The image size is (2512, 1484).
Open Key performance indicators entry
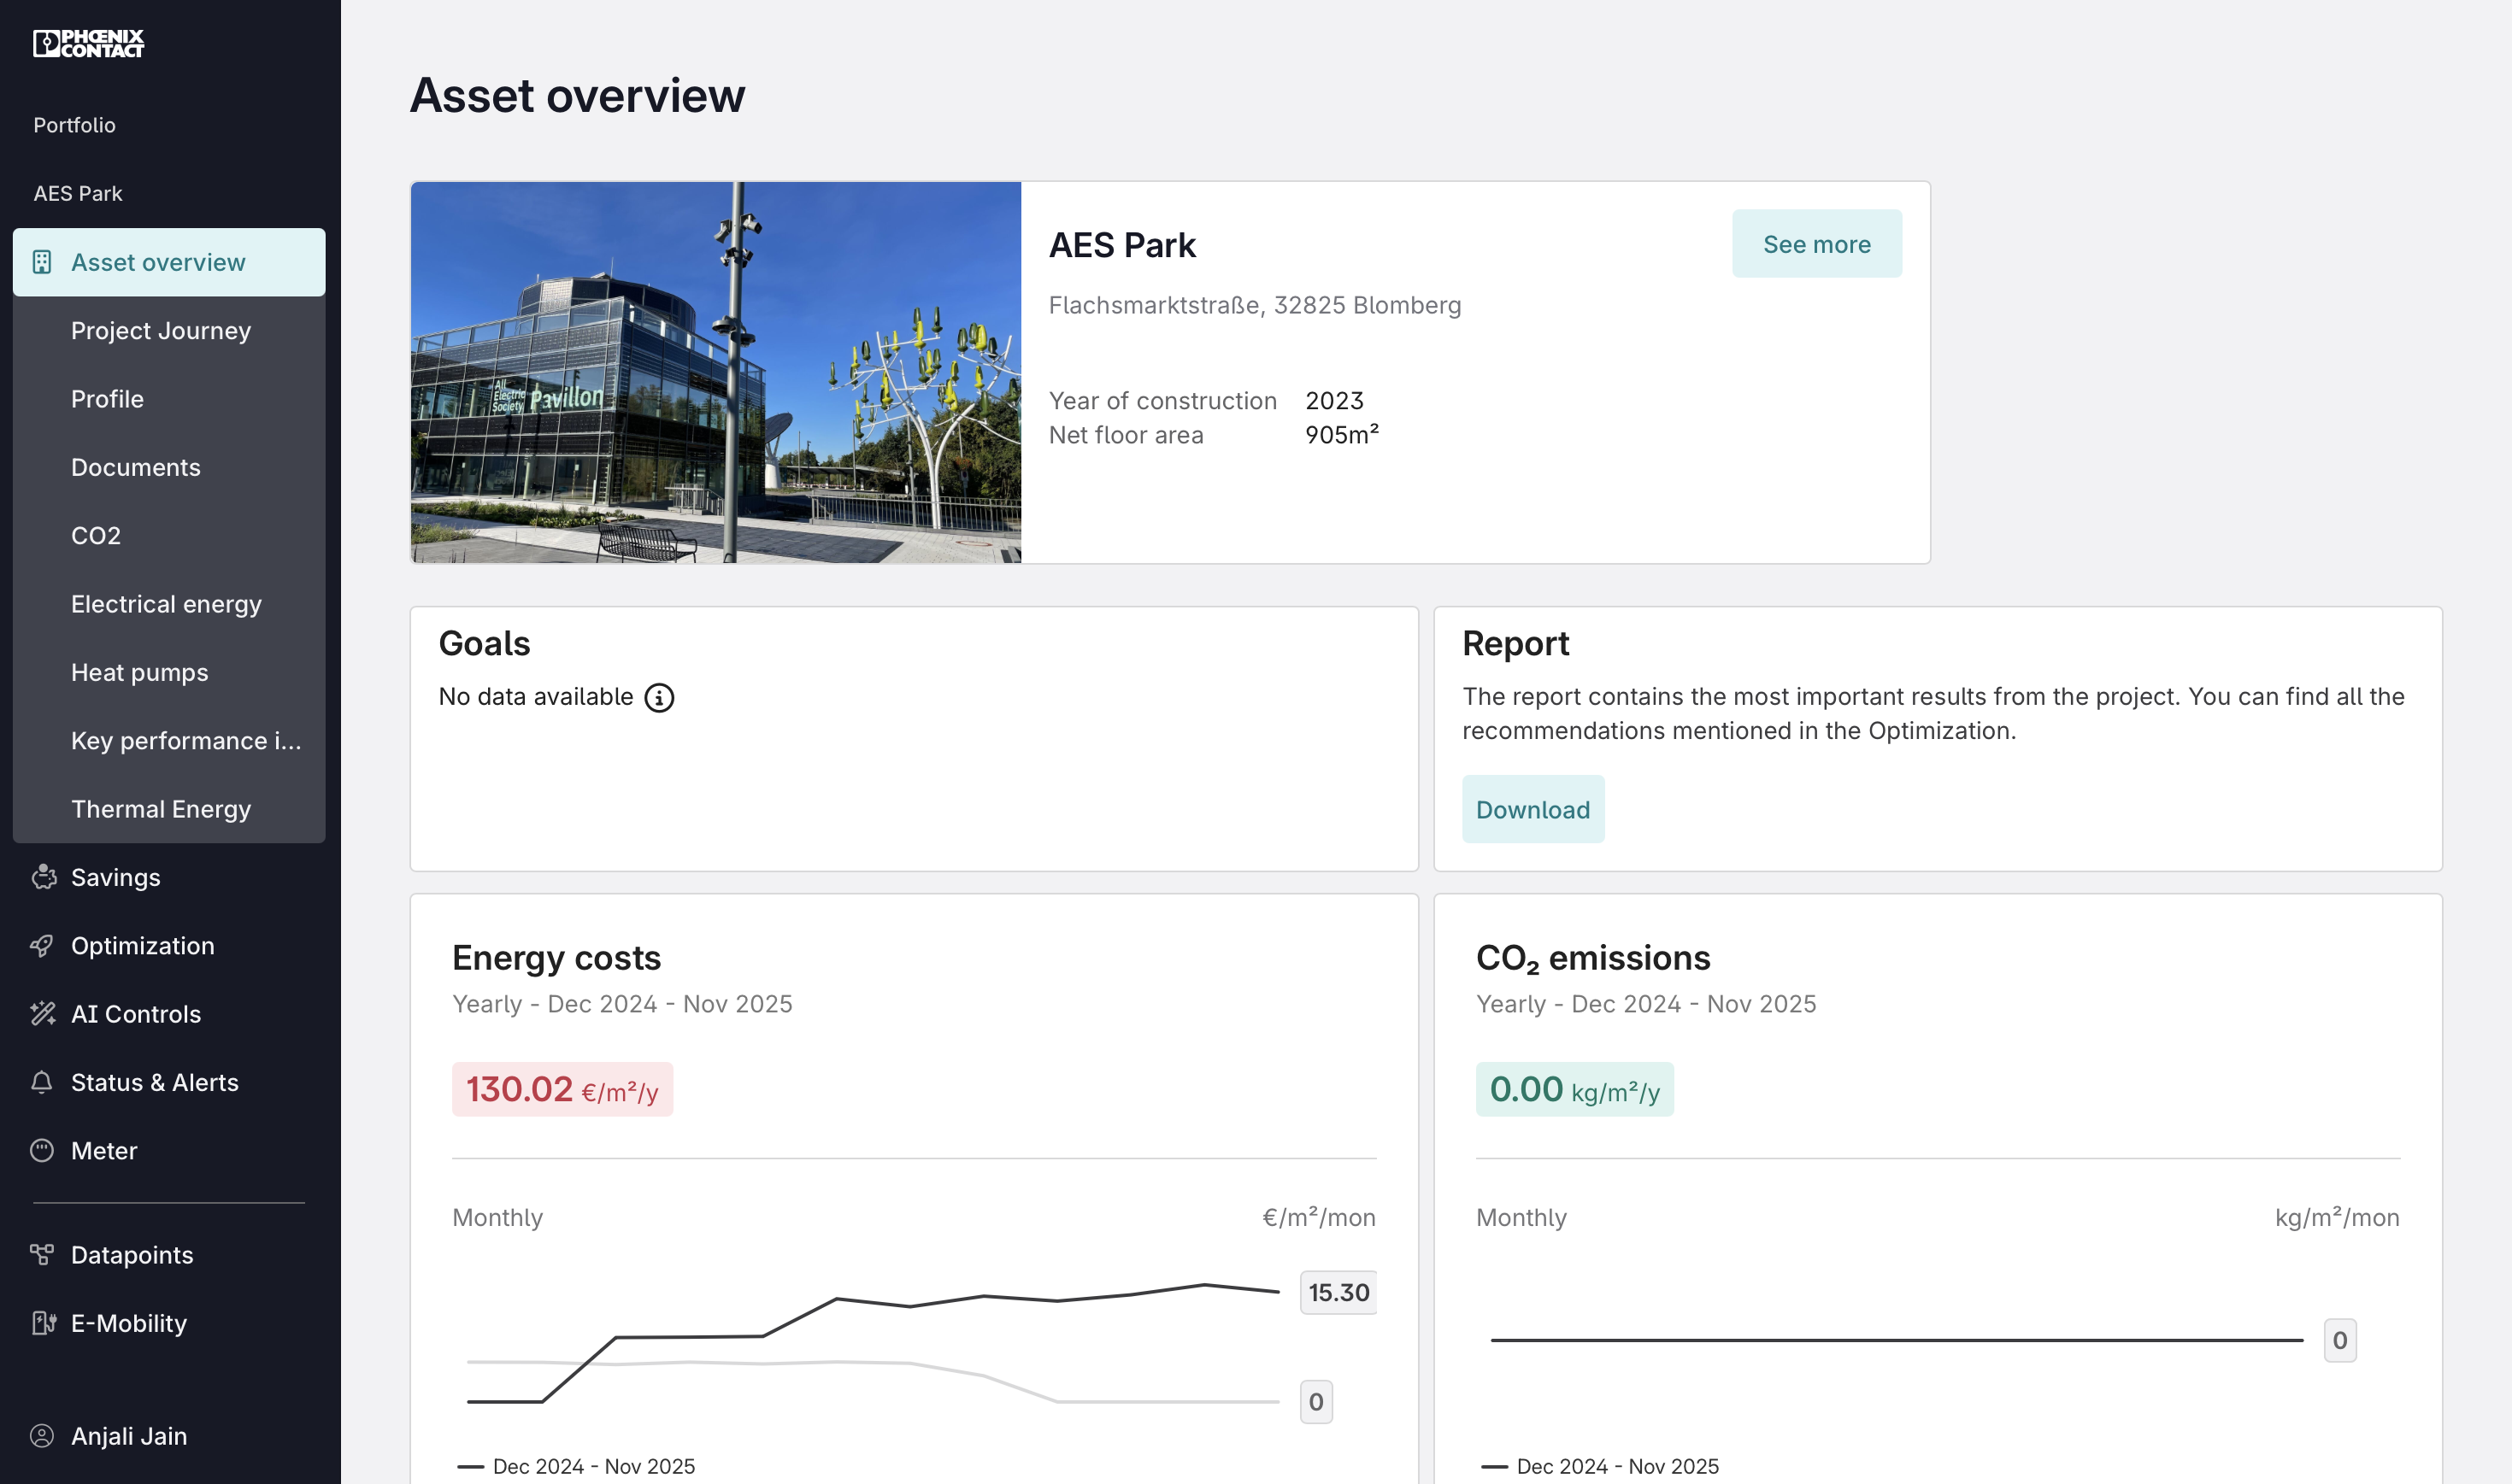coord(185,740)
